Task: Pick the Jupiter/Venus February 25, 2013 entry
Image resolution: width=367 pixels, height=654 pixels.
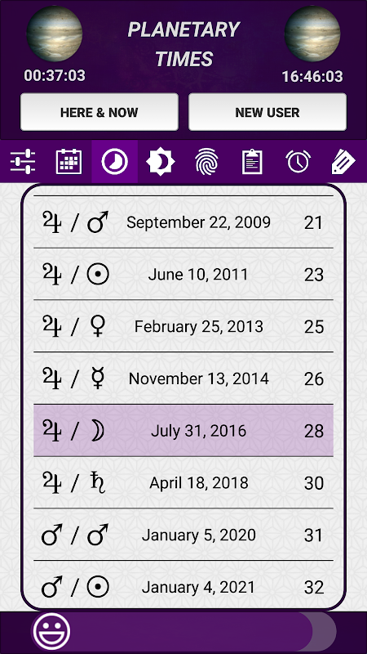Action: tap(183, 326)
